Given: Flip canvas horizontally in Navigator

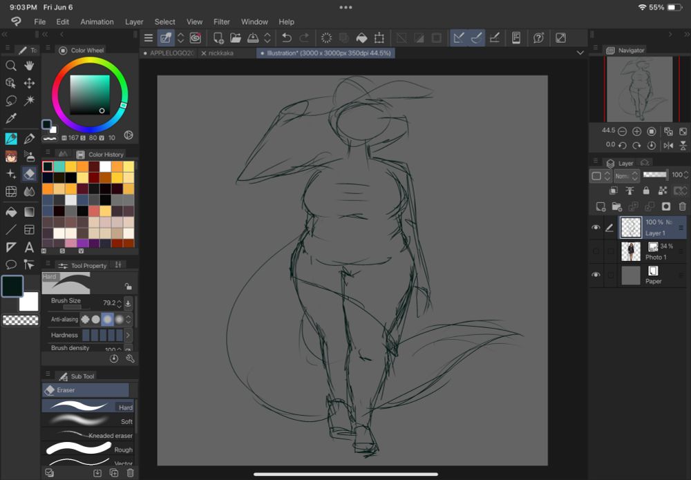Looking at the screenshot, I should pos(668,145).
